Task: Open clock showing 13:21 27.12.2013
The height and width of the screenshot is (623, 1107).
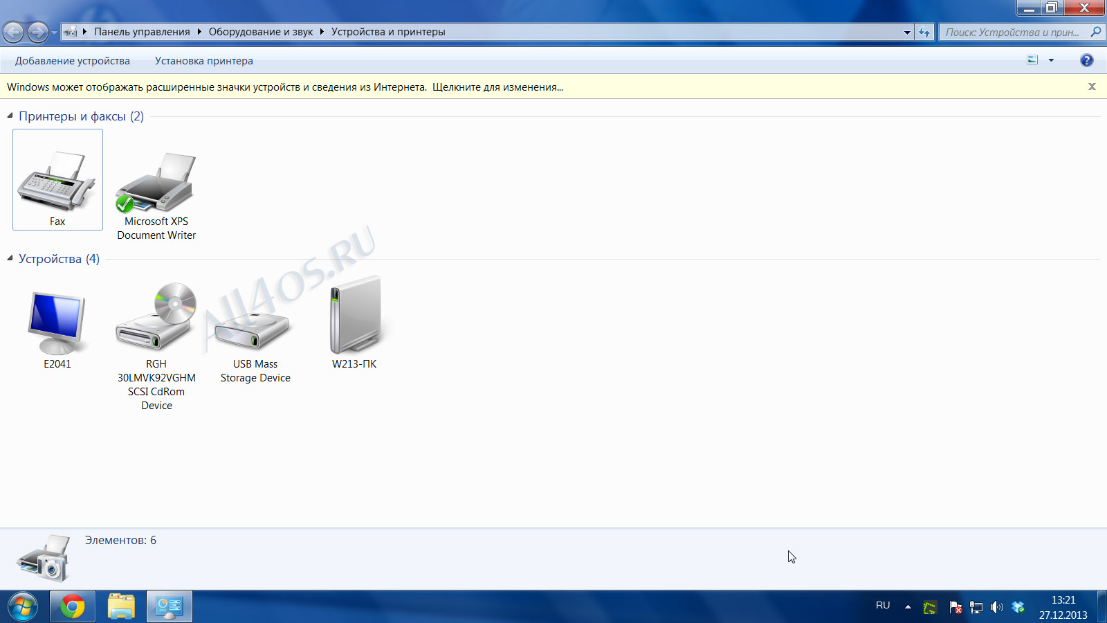Action: tap(1063, 607)
